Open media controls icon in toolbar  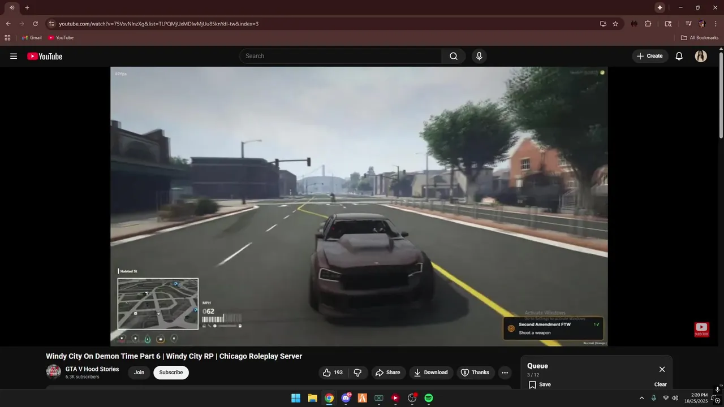click(688, 24)
